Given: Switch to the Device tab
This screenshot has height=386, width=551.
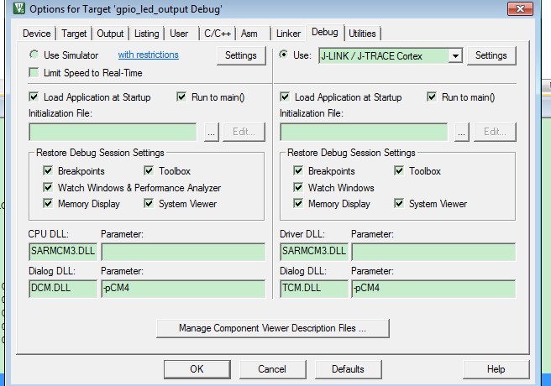Looking at the screenshot, I should click(37, 34).
